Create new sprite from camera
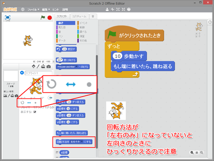Viewport: 214px width, 161px height. pos(49,67)
